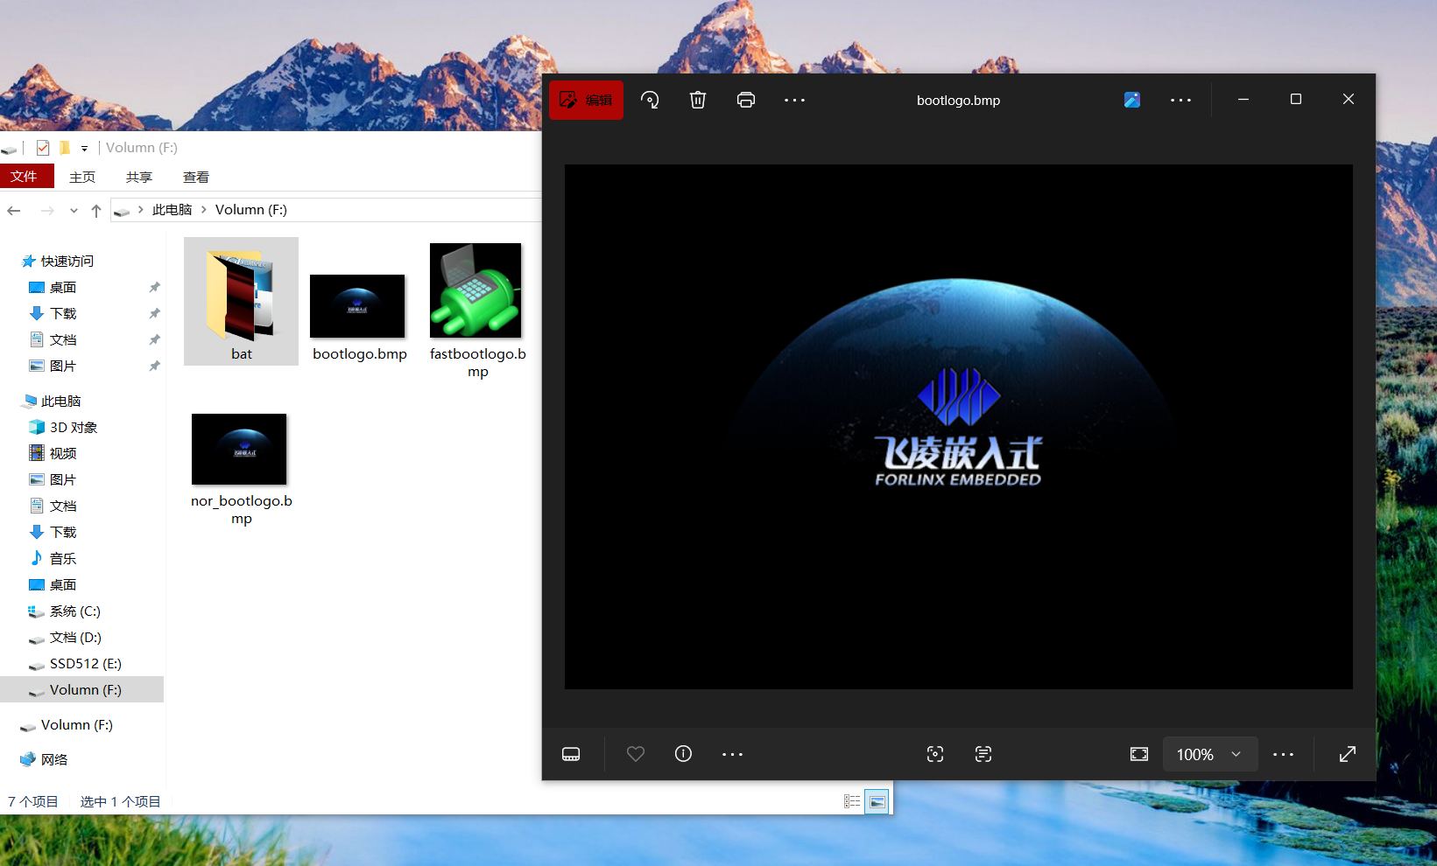Unpin 下载 using its pin icon
1437x866 pixels.
tap(154, 314)
